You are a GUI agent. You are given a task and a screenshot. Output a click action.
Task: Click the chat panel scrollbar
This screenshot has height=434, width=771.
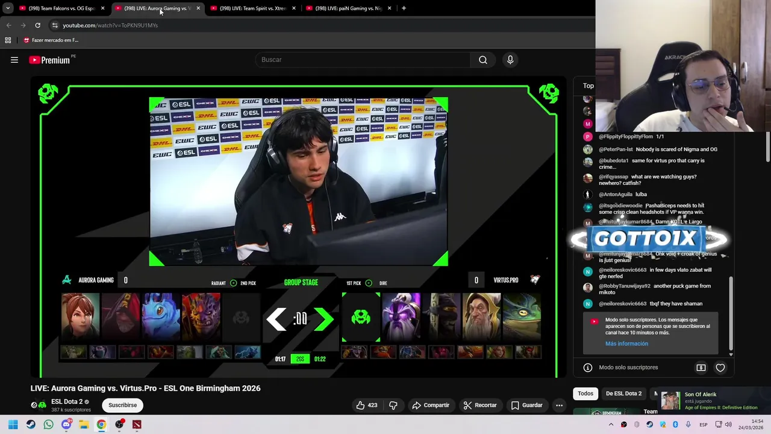click(x=731, y=313)
